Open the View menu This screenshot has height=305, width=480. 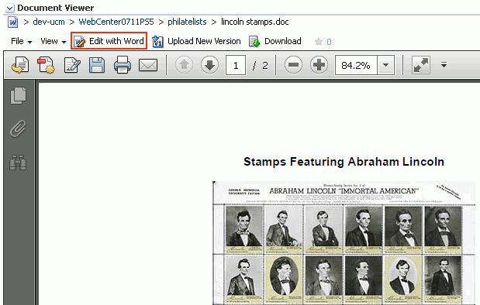pyautogui.click(x=54, y=41)
